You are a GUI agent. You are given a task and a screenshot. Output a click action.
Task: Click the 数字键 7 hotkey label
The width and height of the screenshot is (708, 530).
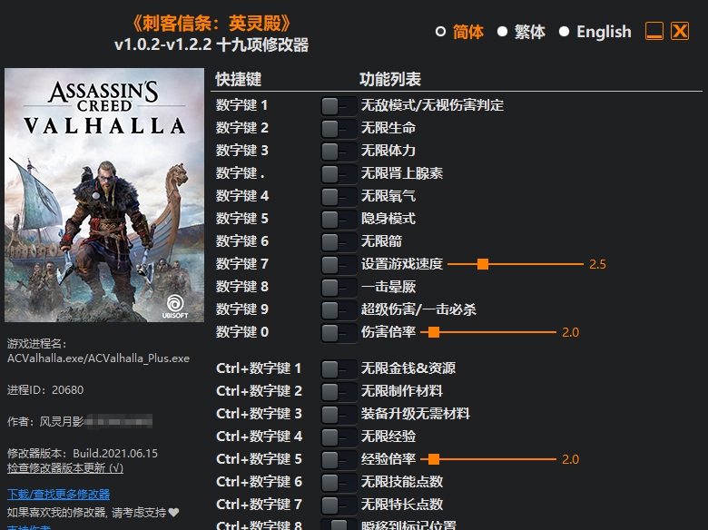click(242, 264)
